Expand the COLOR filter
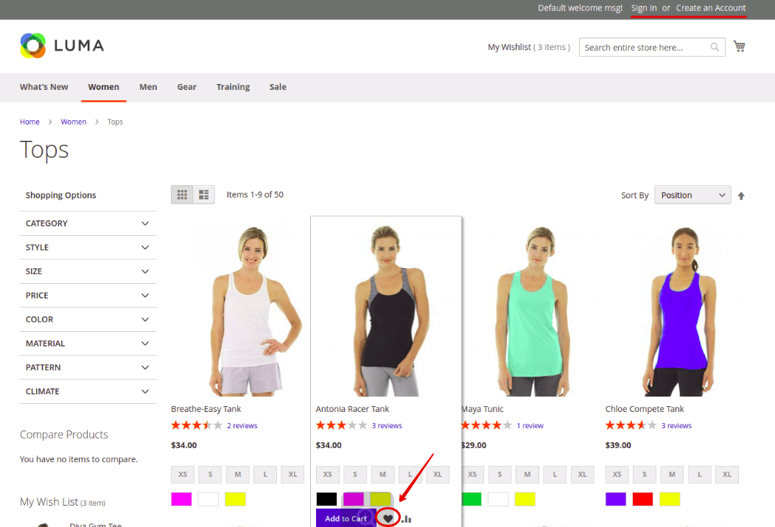 click(x=88, y=319)
